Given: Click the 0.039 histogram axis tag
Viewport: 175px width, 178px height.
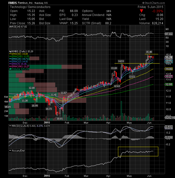Looking at the screenshot, I should point(169,137).
